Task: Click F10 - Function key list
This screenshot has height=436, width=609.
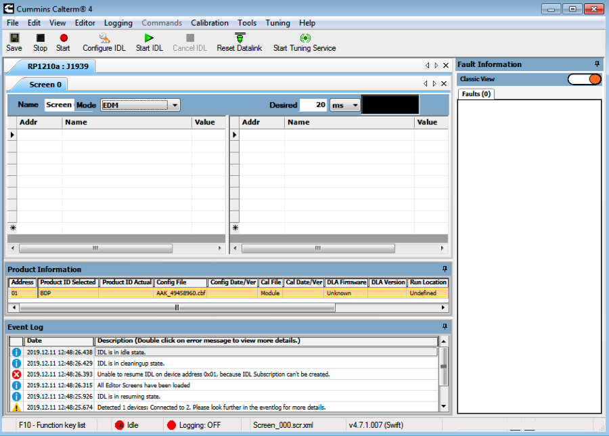Action: point(52,425)
